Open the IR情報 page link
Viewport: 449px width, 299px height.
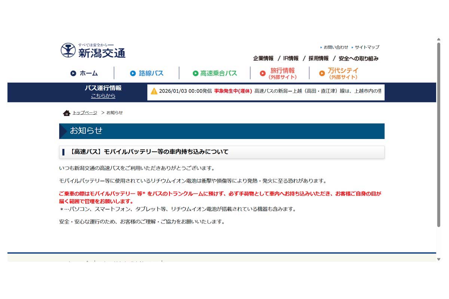(x=291, y=58)
